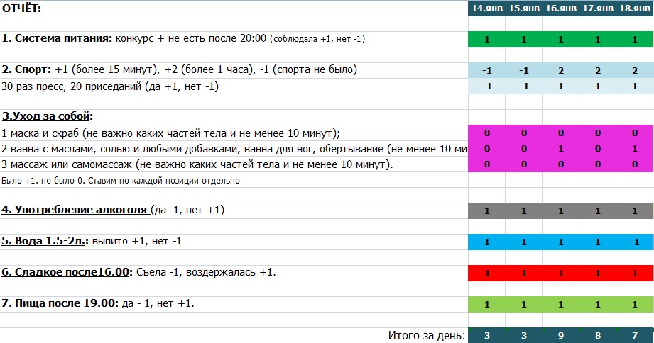This screenshot has width=654, height=343.
Task: Click the 18.янв column header
Action: point(635,9)
